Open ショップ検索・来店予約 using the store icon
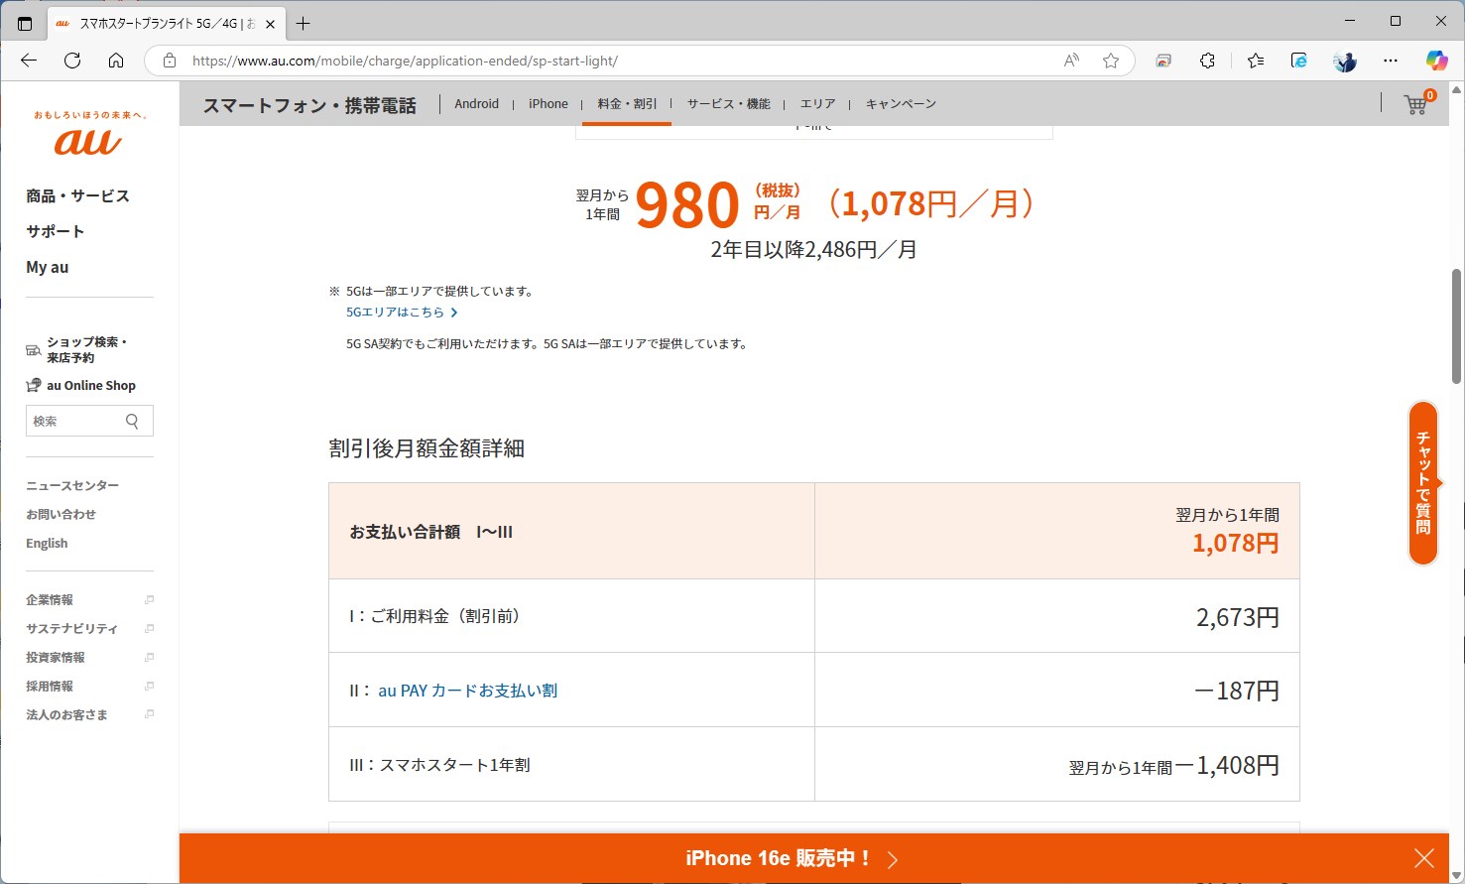Screen dimensions: 1465x884 click(x=32, y=348)
